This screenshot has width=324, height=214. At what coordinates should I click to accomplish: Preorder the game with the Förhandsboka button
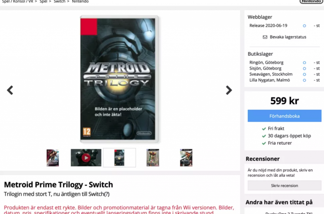click(284, 116)
